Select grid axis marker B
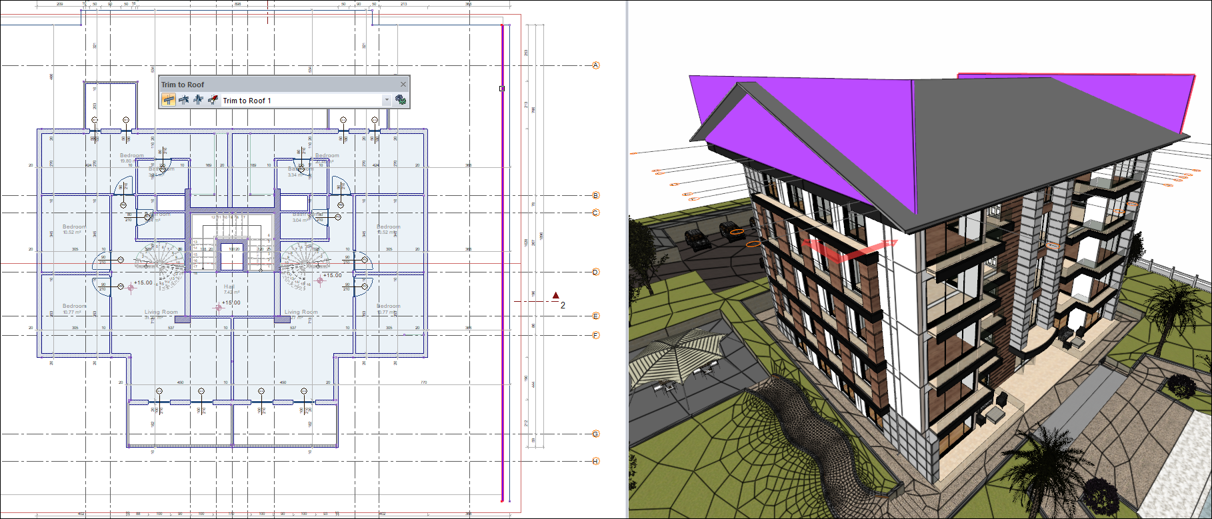 (x=596, y=195)
